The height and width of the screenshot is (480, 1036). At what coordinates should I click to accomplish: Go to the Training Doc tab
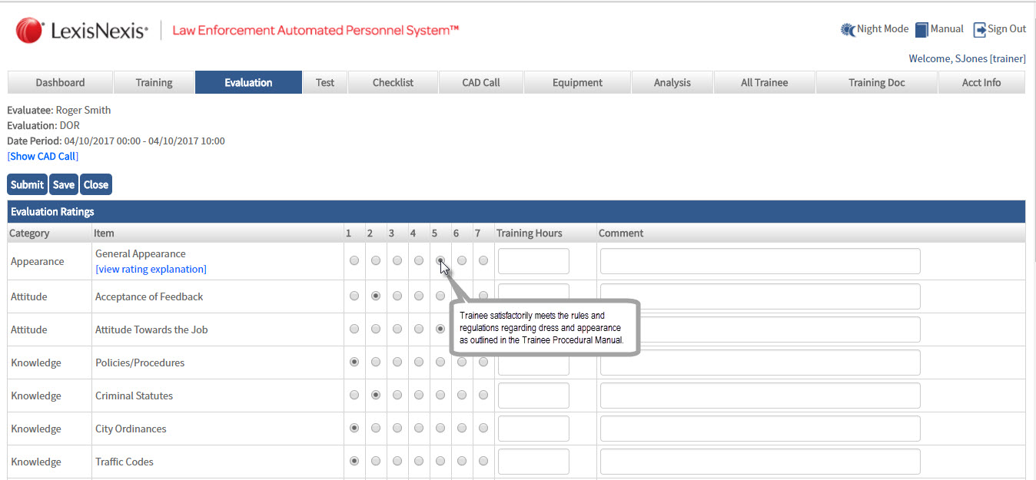(876, 82)
